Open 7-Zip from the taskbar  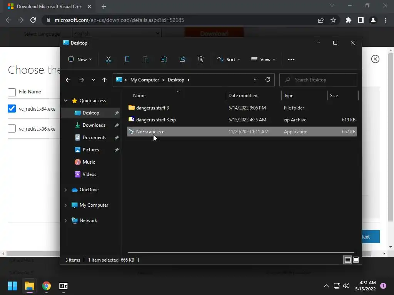[x=63, y=286]
